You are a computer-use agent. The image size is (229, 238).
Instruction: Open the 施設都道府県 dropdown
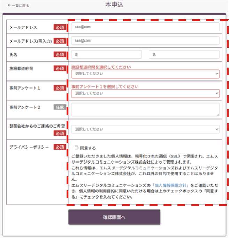click(145, 74)
